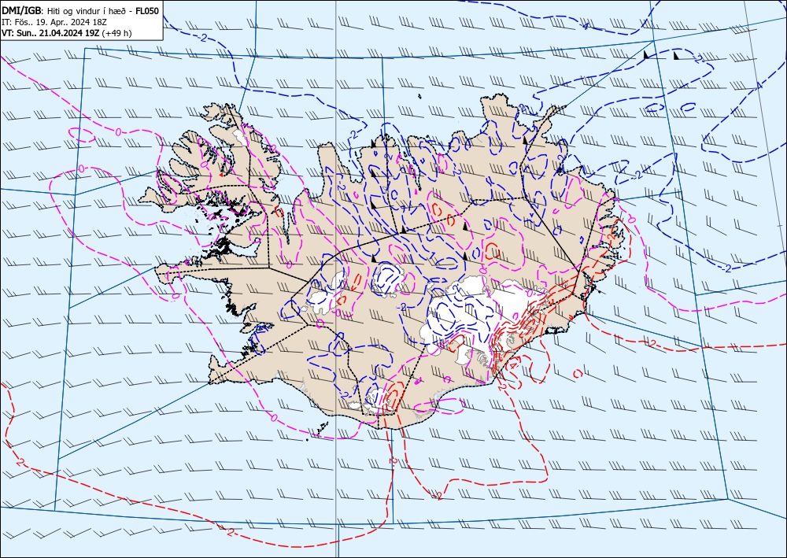Click the "VT: Sun.. 21.04.2024 19Z" valid time

point(50,33)
